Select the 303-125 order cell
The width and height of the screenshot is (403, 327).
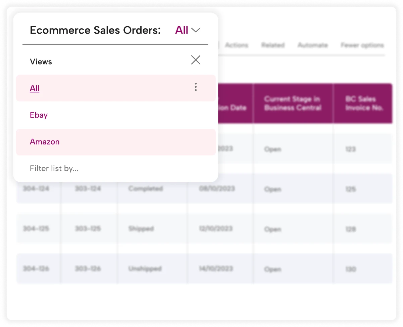coord(88,229)
